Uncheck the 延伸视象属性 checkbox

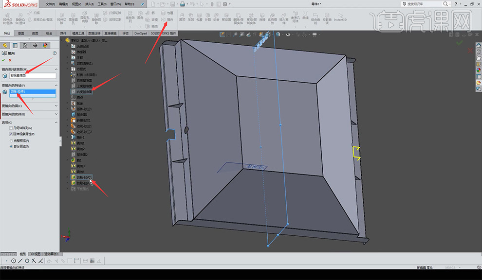click(x=11, y=134)
